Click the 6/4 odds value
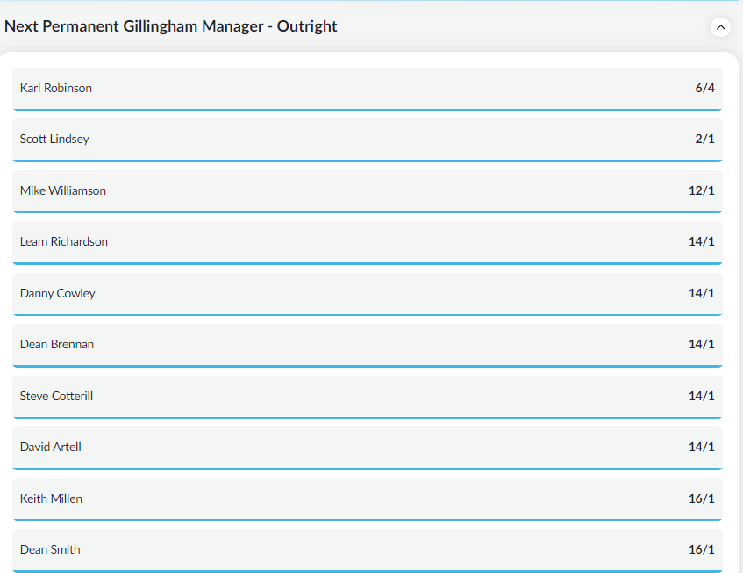 point(704,88)
